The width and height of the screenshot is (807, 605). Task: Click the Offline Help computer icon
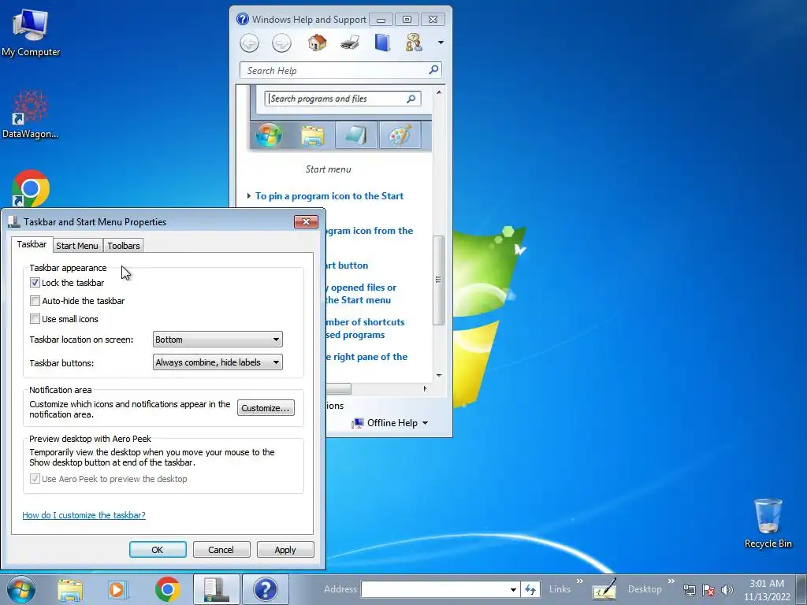357,423
